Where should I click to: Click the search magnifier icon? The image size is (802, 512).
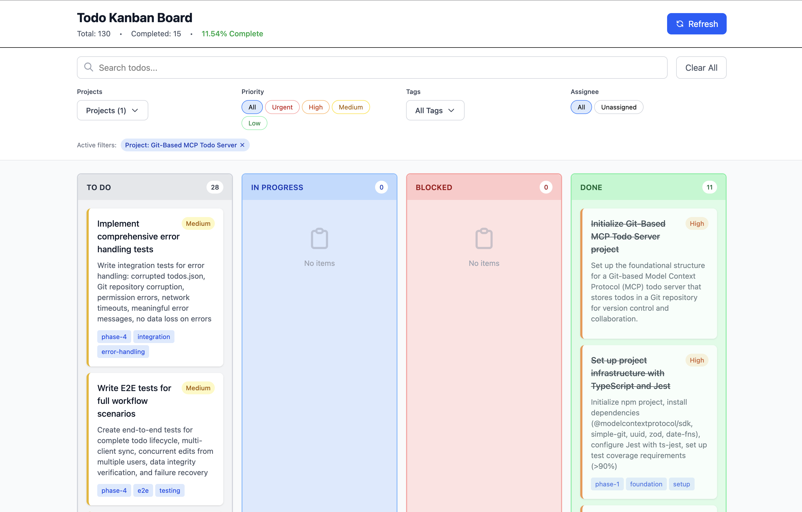coord(89,67)
